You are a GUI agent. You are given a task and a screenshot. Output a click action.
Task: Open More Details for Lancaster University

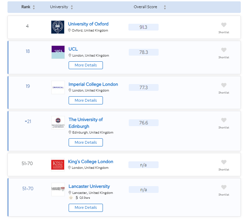click(x=86, y=208)
